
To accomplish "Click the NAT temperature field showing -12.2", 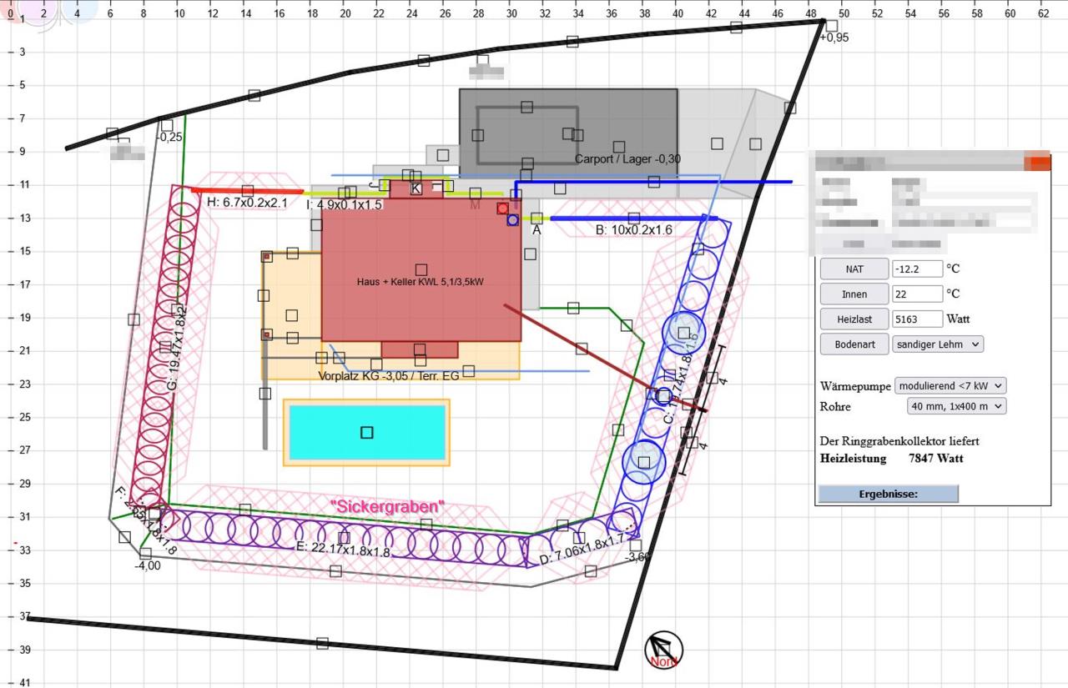I will point(917,269).
